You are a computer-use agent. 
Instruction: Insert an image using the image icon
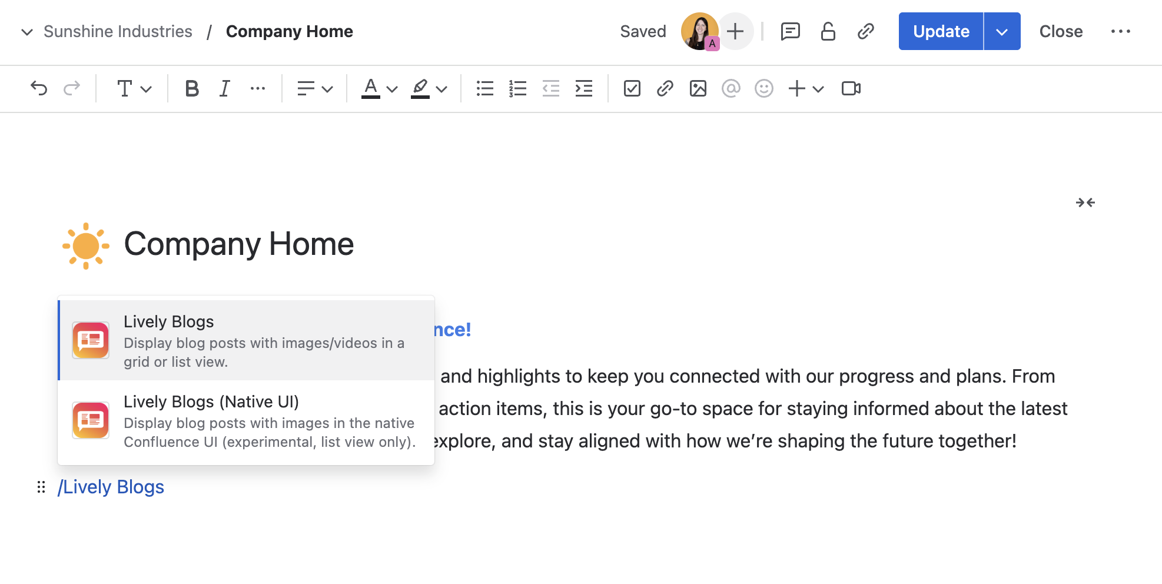pos(697,88)
